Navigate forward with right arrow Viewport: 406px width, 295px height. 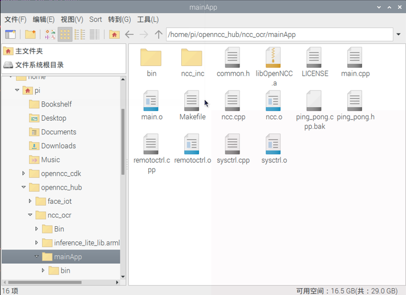tap(144, 34)
